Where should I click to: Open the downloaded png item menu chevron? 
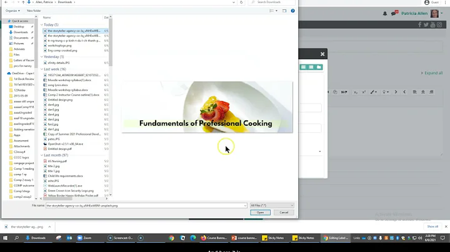click(49, 227)
